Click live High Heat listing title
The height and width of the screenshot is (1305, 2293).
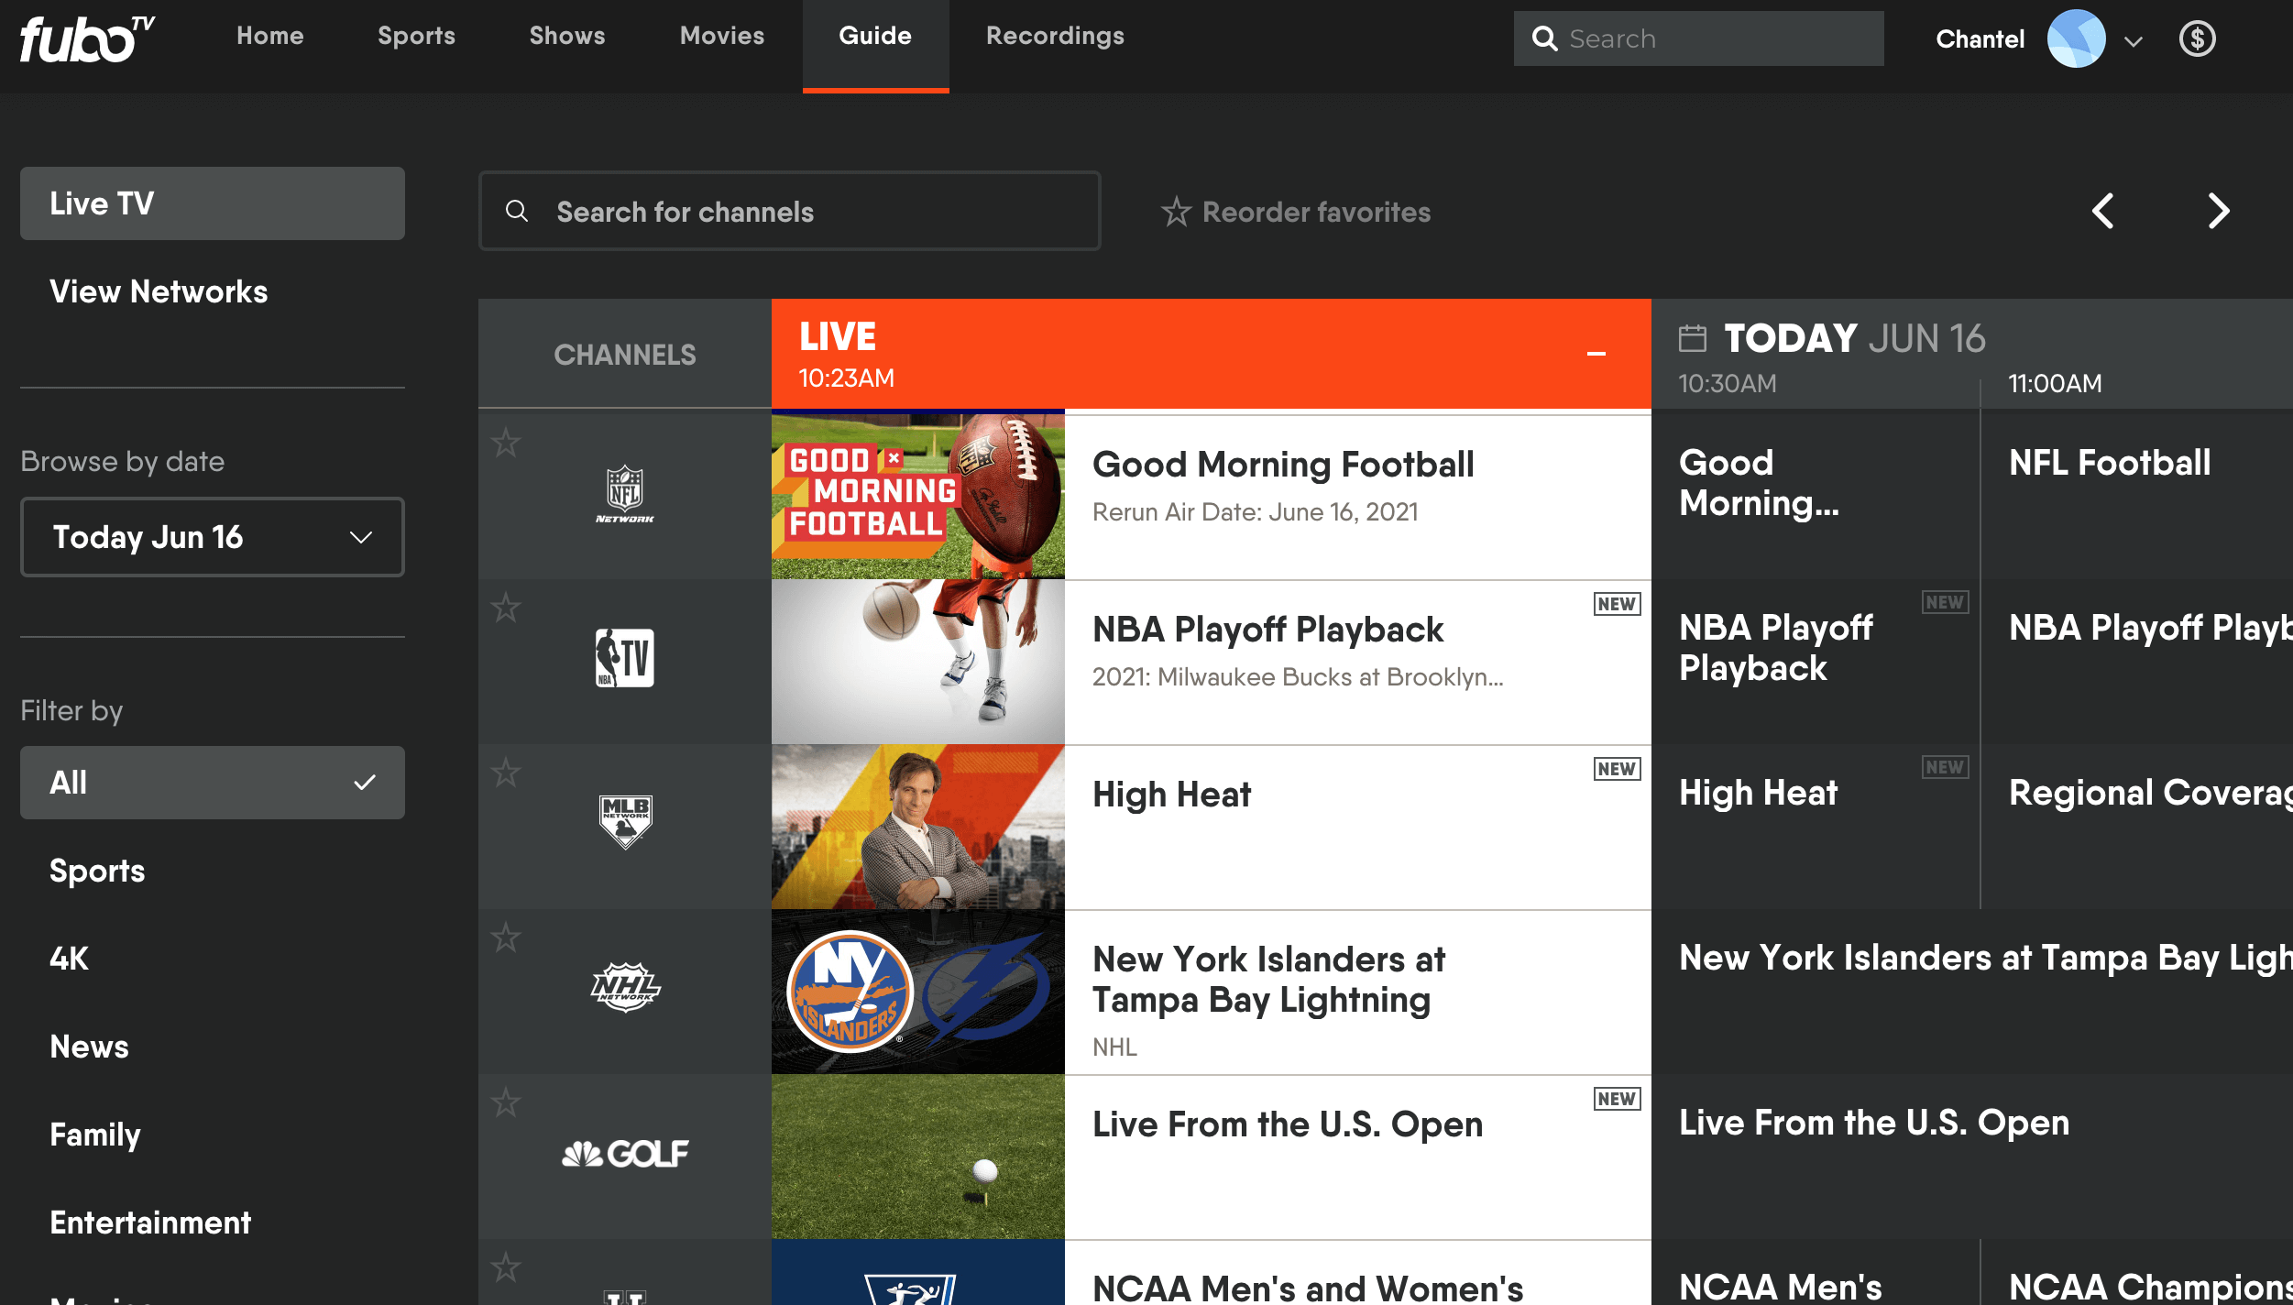click(x=1171, y=795)
